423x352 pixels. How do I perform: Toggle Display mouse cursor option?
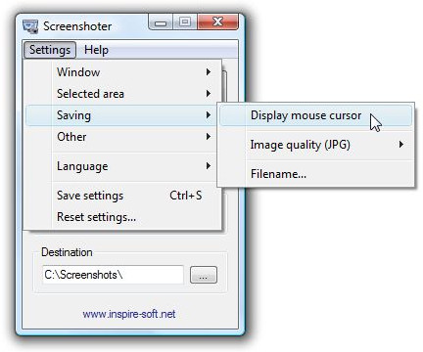[x=315, y=115]
